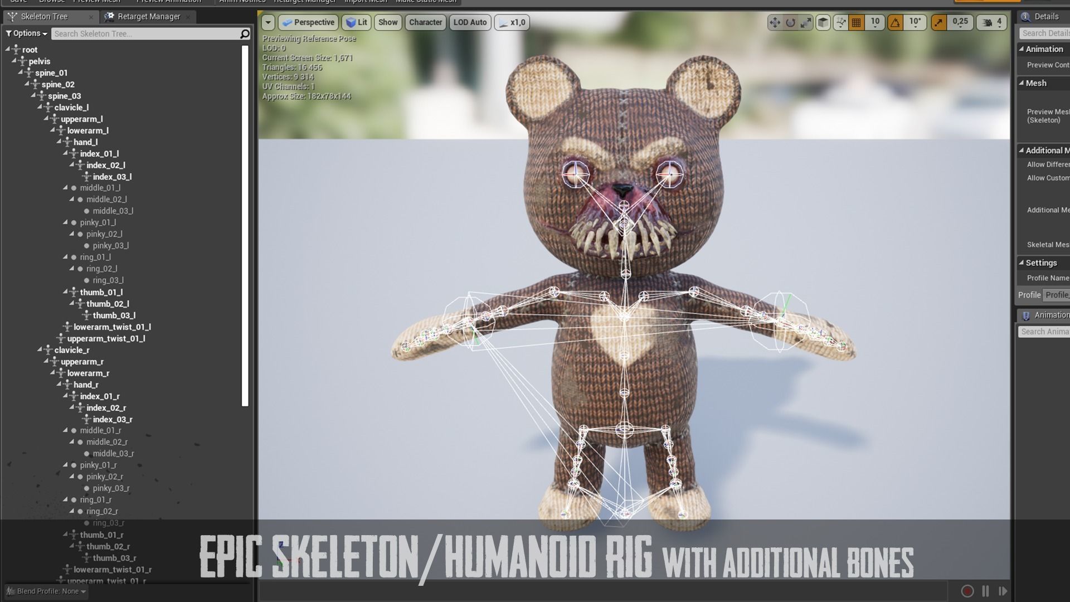Image resolution: width=1070 pixels, height=602 pixels.
Task: Select the index_03_l bone
Action: (x=113, y=177)
